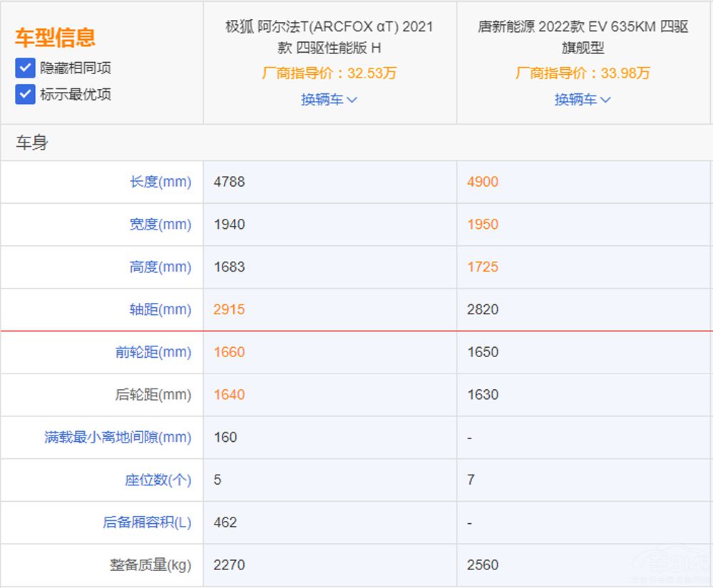Click the 长度(mm) parameter link
The height and width of the screenshot is (588, 713).
tap(160, 182)
